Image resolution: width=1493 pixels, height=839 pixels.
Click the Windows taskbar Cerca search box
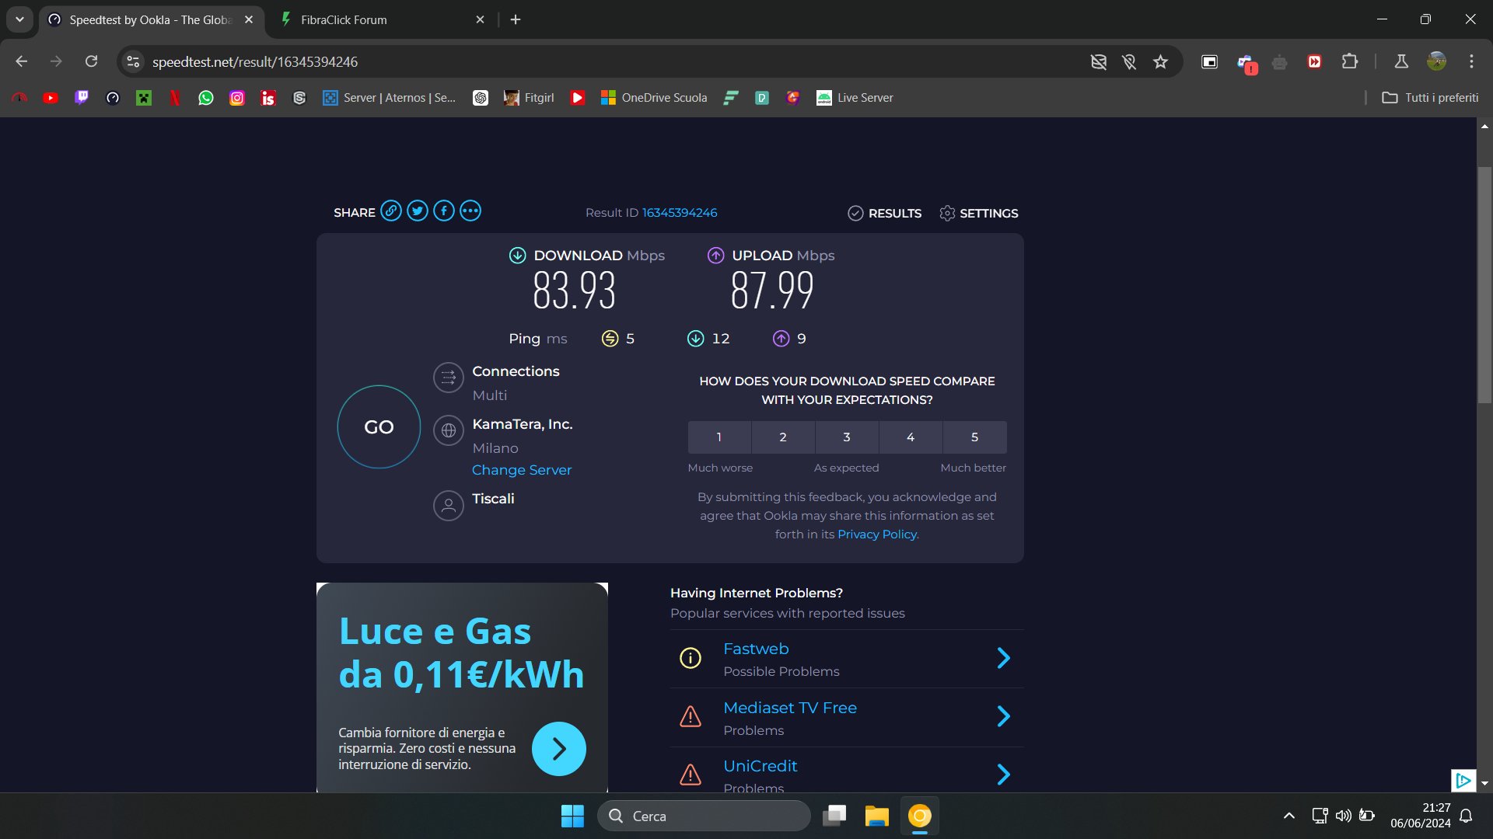[x=704, y=816]
